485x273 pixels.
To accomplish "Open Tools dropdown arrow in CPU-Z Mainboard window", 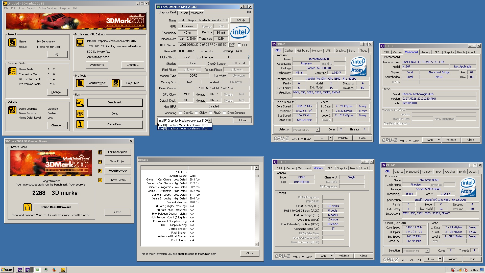I will [x=439, y=140].
